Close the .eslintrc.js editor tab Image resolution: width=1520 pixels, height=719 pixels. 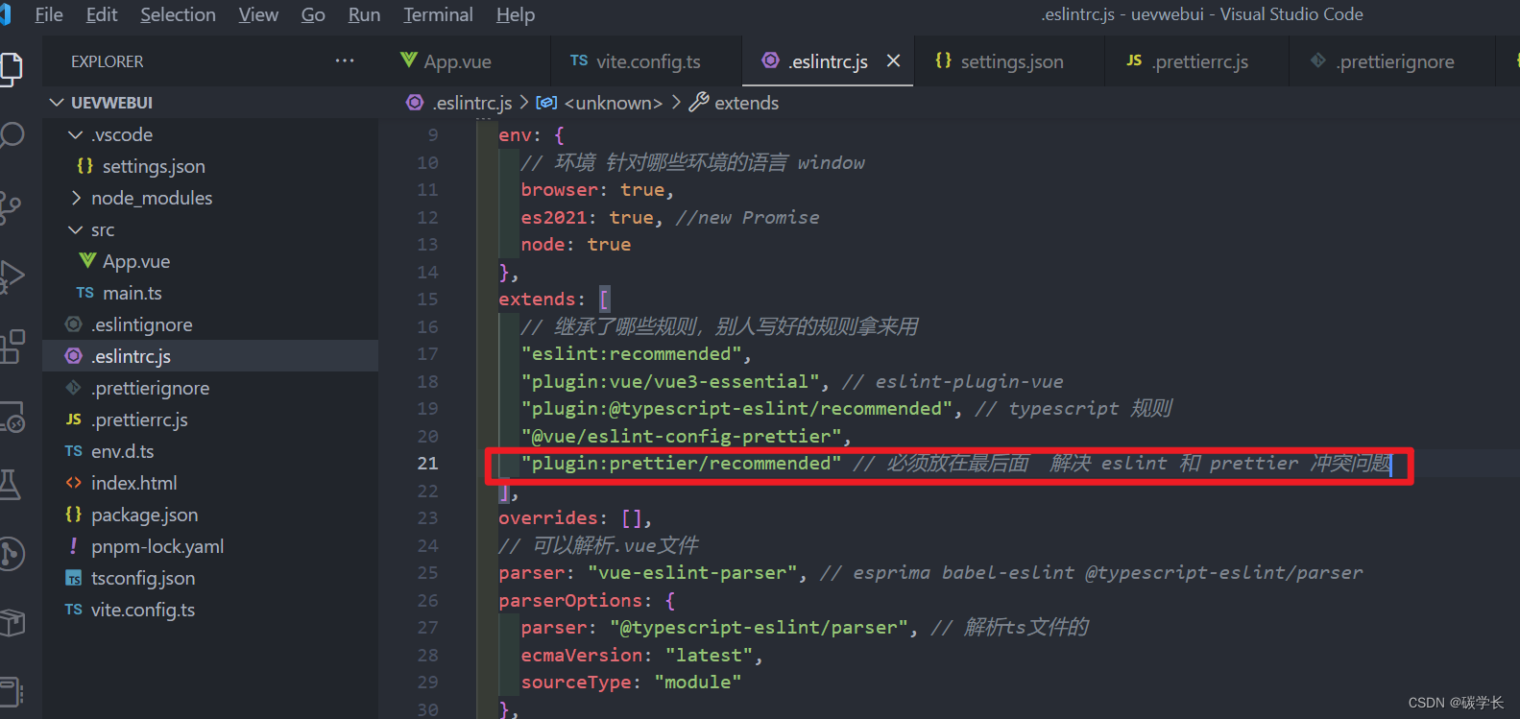click(893, 60)
